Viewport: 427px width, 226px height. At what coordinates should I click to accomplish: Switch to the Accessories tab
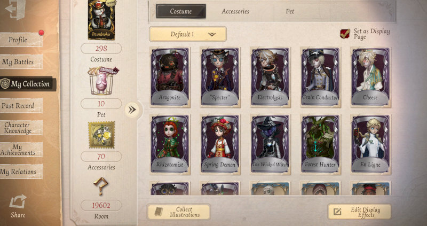coord(235,11)
